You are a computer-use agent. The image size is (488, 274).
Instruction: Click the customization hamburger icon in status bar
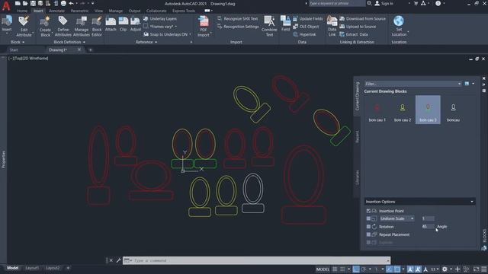point(484,269)
